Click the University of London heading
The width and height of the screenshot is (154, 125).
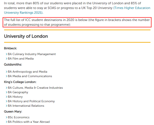click(26, 36)
